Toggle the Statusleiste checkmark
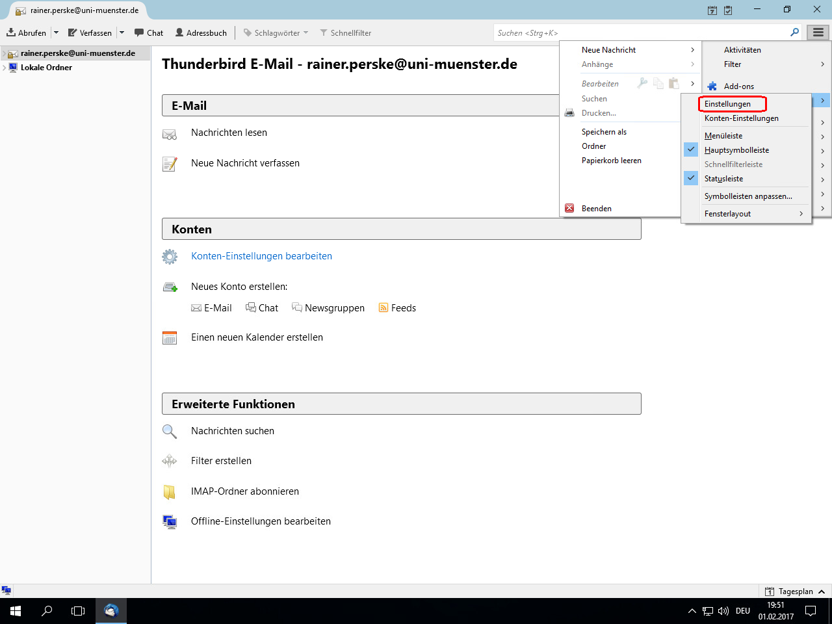 pyautogui.click(x=691, y=178)
